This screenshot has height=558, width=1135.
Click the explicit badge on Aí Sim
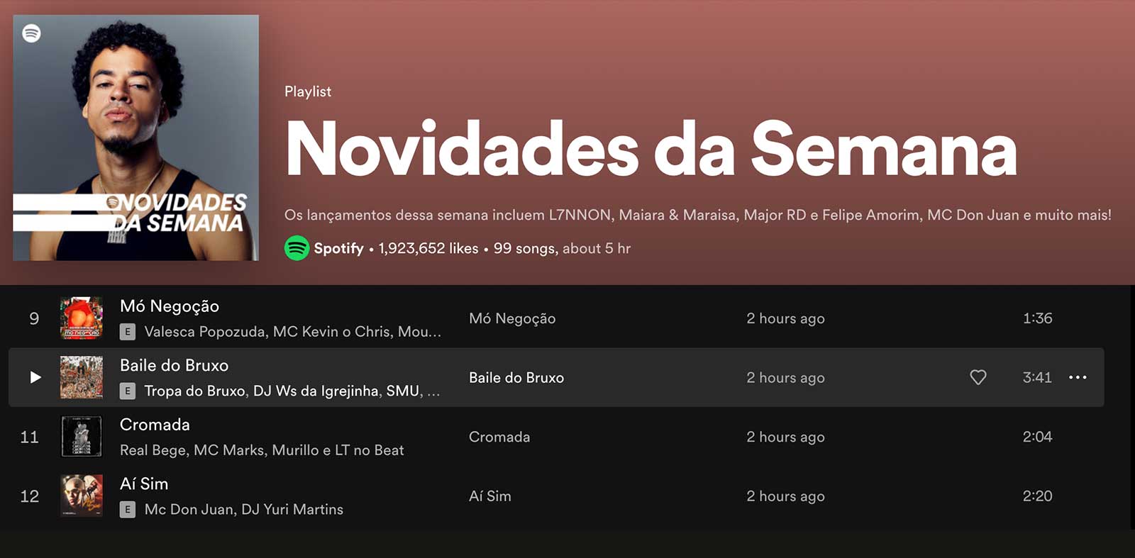click(128, 509)
